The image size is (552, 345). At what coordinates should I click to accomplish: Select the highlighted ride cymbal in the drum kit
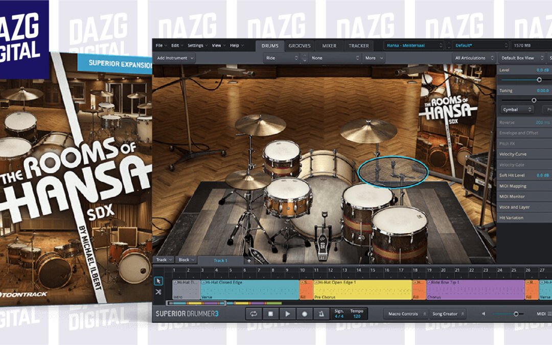click(393, 172)
